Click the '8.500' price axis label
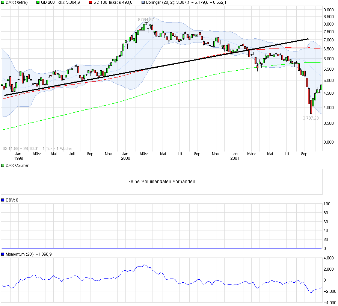Image resolution: width=338 pixels, height=306 pixels. coord(329,17)
